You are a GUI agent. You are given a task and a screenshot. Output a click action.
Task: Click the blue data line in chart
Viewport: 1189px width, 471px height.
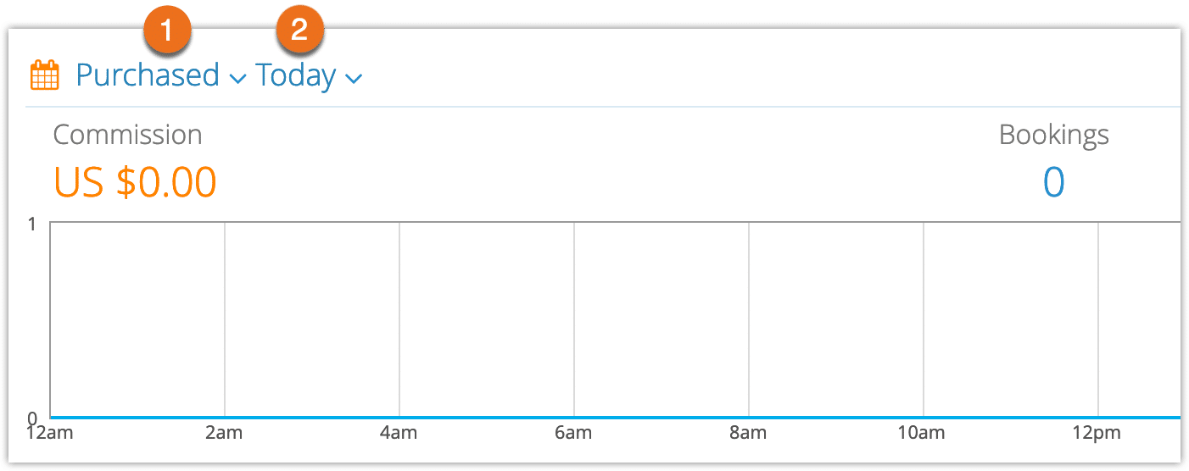[x=615, y=418]
